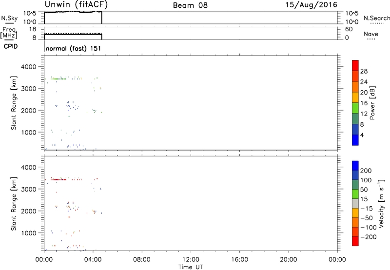Click the '50' tick on Velocity colorbar
This screenshot has width=390, height=270.
364,190
